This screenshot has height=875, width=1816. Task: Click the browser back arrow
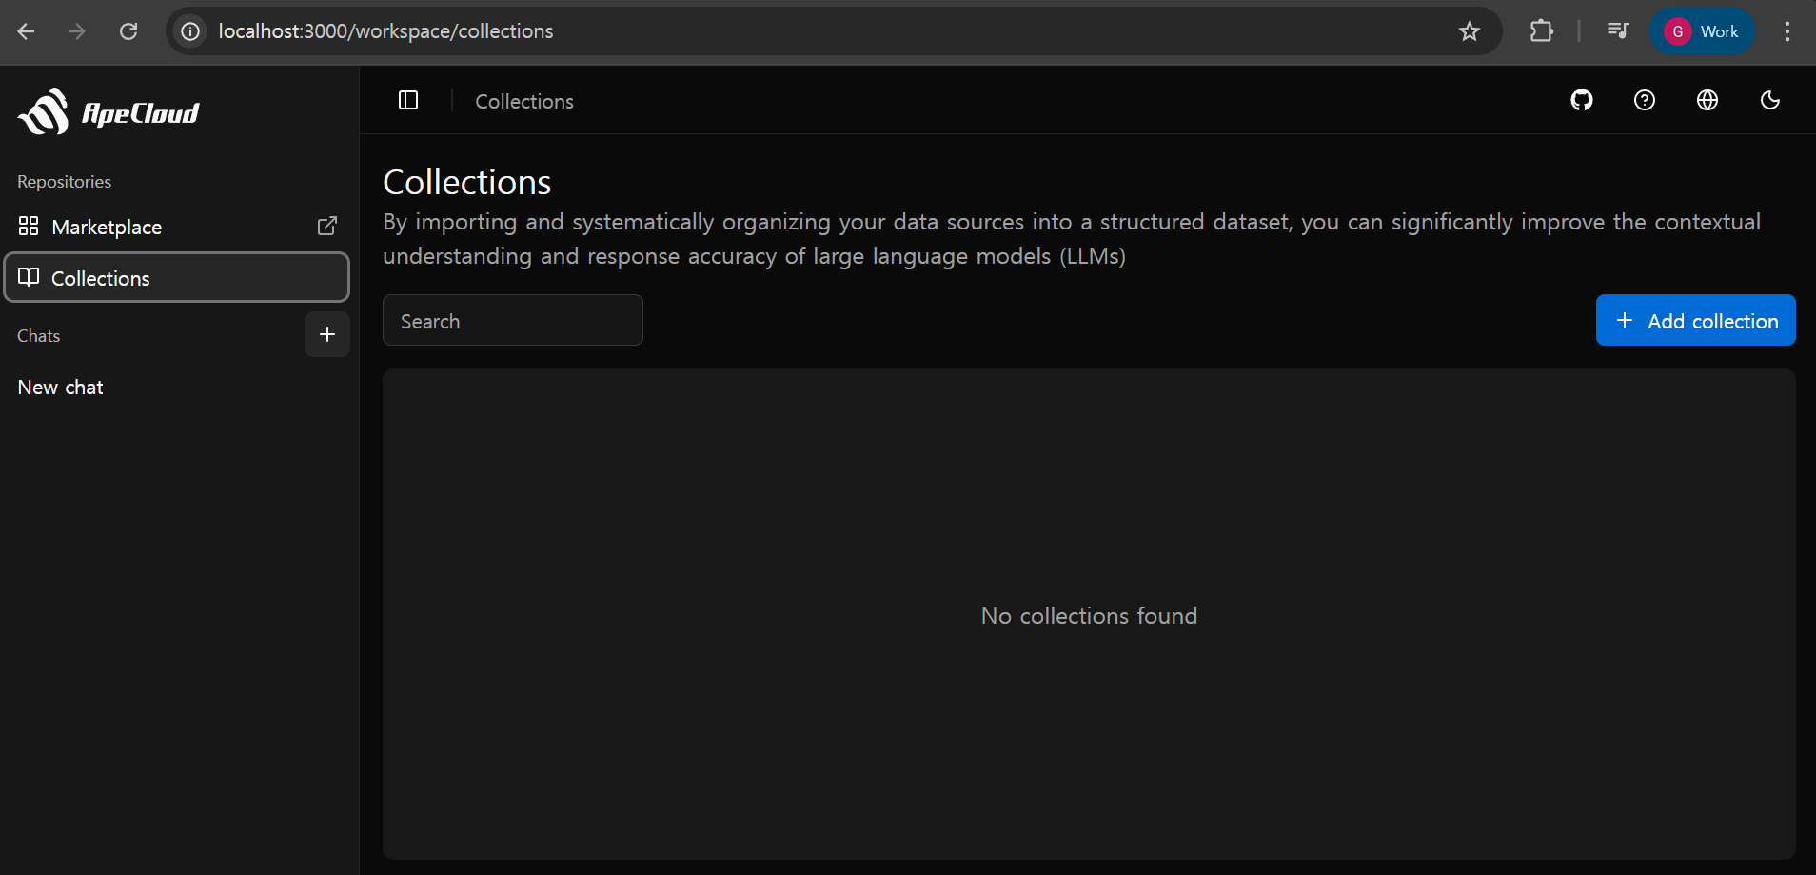(26, 31)
